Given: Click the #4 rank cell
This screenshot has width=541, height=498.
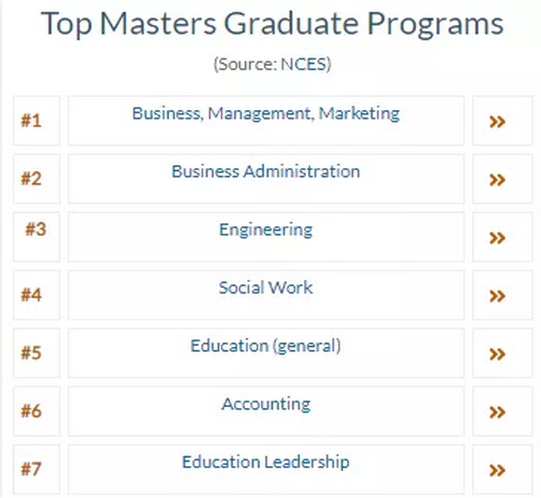Looking at the screenshot, I should 32,296.
